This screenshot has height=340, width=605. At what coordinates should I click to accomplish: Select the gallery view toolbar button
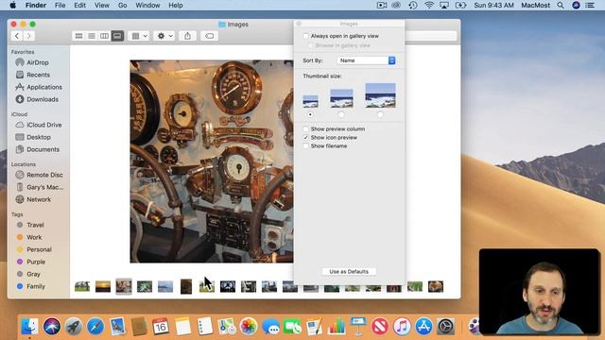tap(117, 36)
